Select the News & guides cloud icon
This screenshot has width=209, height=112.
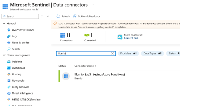coord(9,42)
